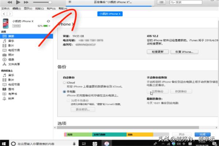Open the 显示(V) menu

[28, 9]
